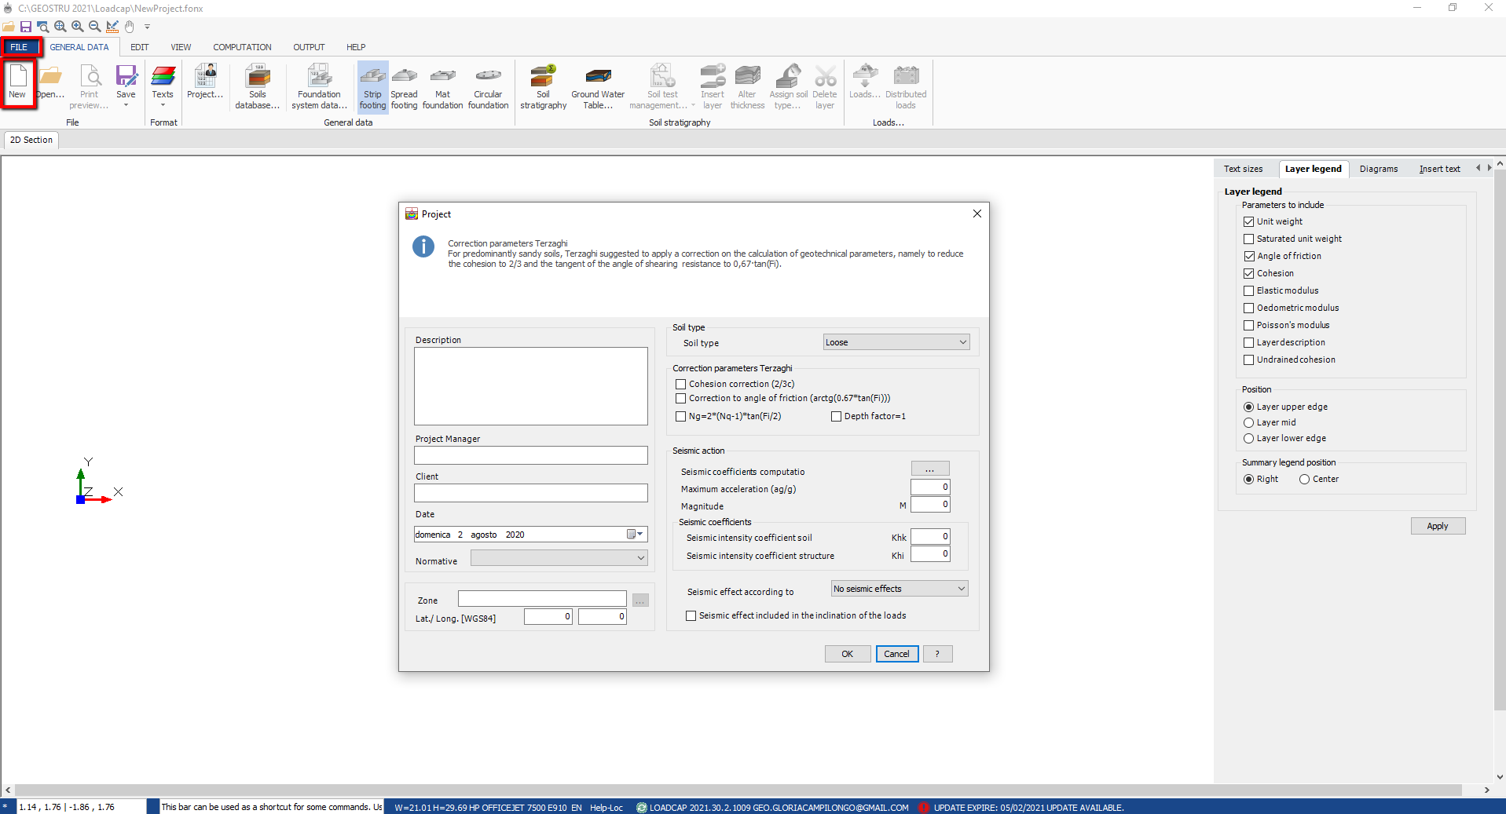Open the Soil type dropdown showing Loose

[896, 342]
